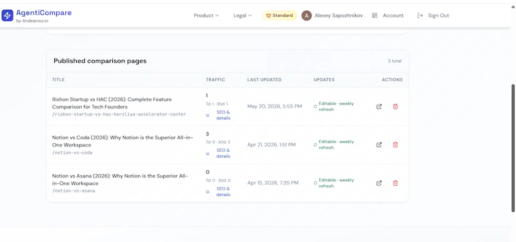Open SEO & details for Notion vs Coda
Viewport: 516px width, 242px height.
pyautogui.click(x=223, y=153)
